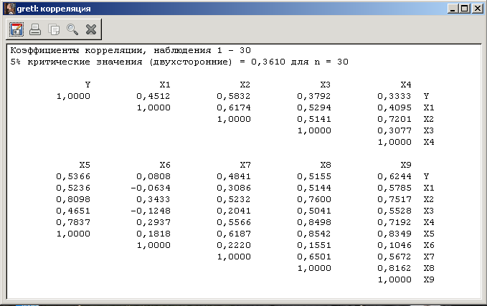
Task: Click the value 0,7517
Action: (394, 199)
